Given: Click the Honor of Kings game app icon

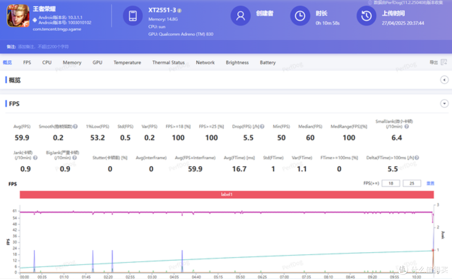Looking at the screenshot, I should [18, 16].
